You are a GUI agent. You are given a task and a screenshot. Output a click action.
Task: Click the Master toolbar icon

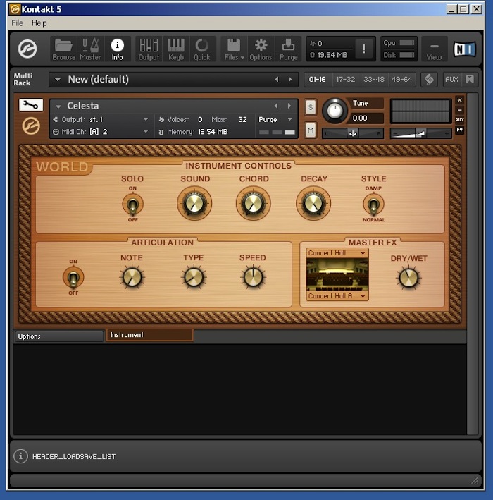(90, 49)
